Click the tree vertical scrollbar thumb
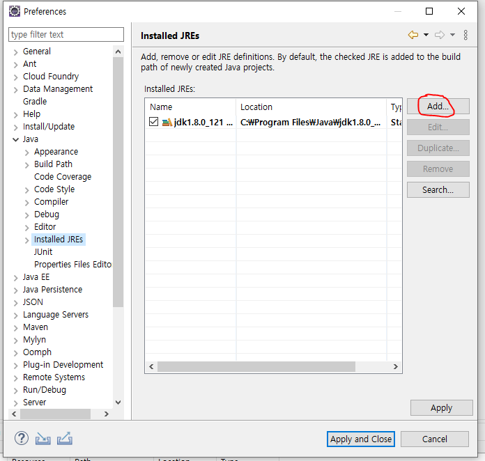 tap(118, 182)
